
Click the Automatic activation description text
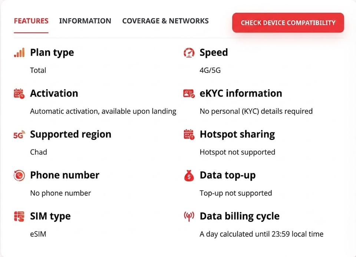click(103, 111)
